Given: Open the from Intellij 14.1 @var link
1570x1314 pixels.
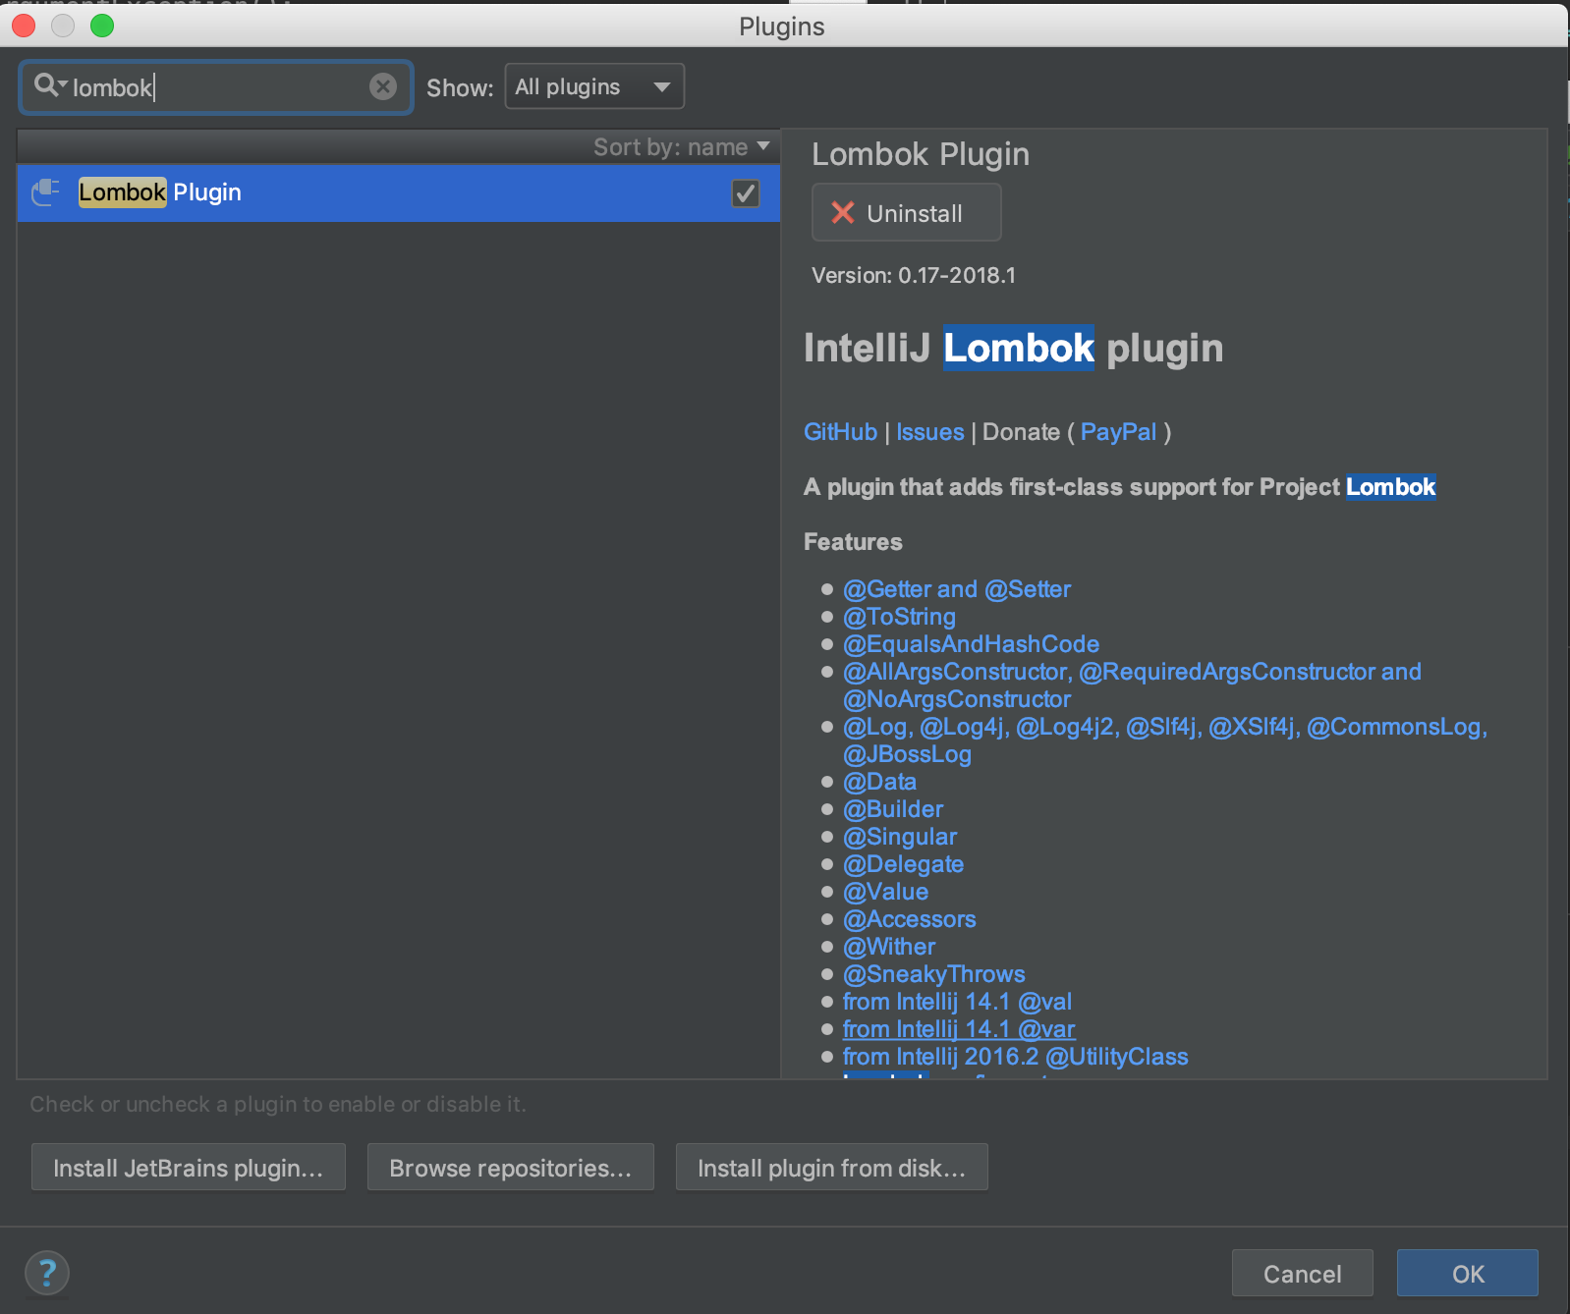Looking at the screenshot, I should coord(959,1029).
